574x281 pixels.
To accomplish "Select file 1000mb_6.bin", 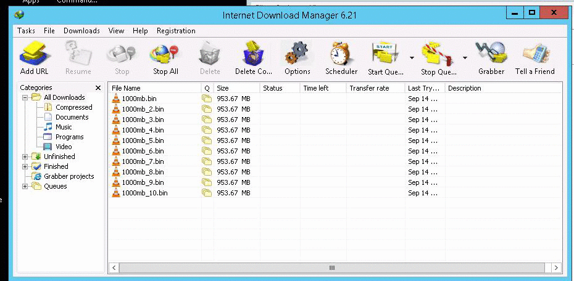I will click(x=143, y=151).
